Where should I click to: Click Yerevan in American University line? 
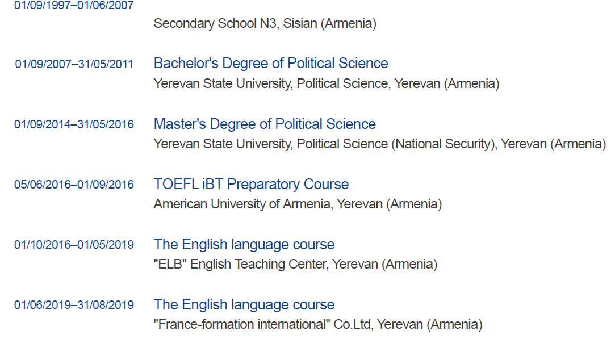359,204
